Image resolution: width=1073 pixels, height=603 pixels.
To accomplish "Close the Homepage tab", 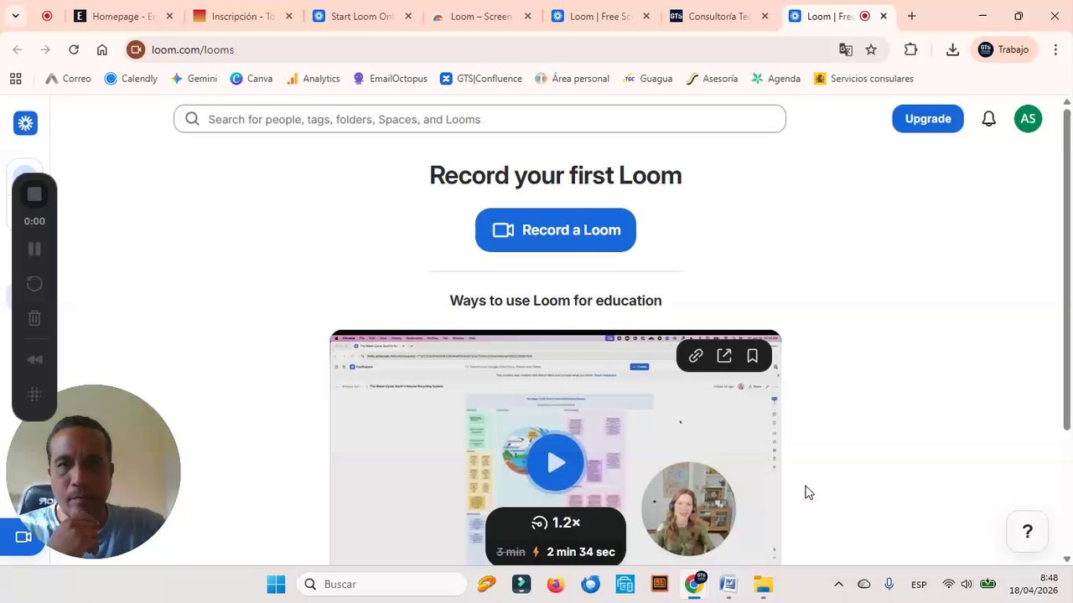I will coord(169,16).
